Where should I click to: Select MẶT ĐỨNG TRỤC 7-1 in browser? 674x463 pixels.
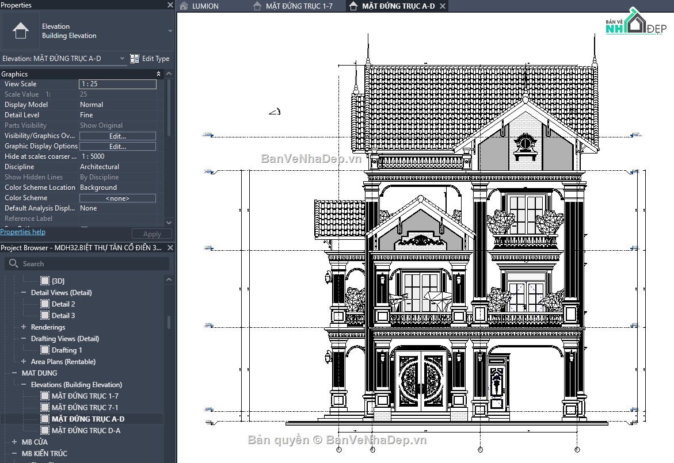(85, 408)
